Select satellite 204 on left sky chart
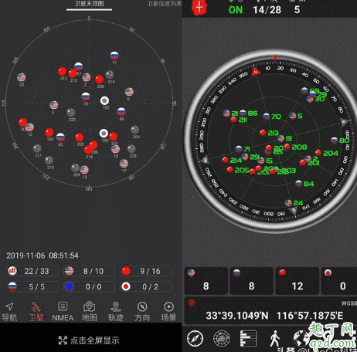The height and width of the screenshot is (352, 357). (134, 130)
